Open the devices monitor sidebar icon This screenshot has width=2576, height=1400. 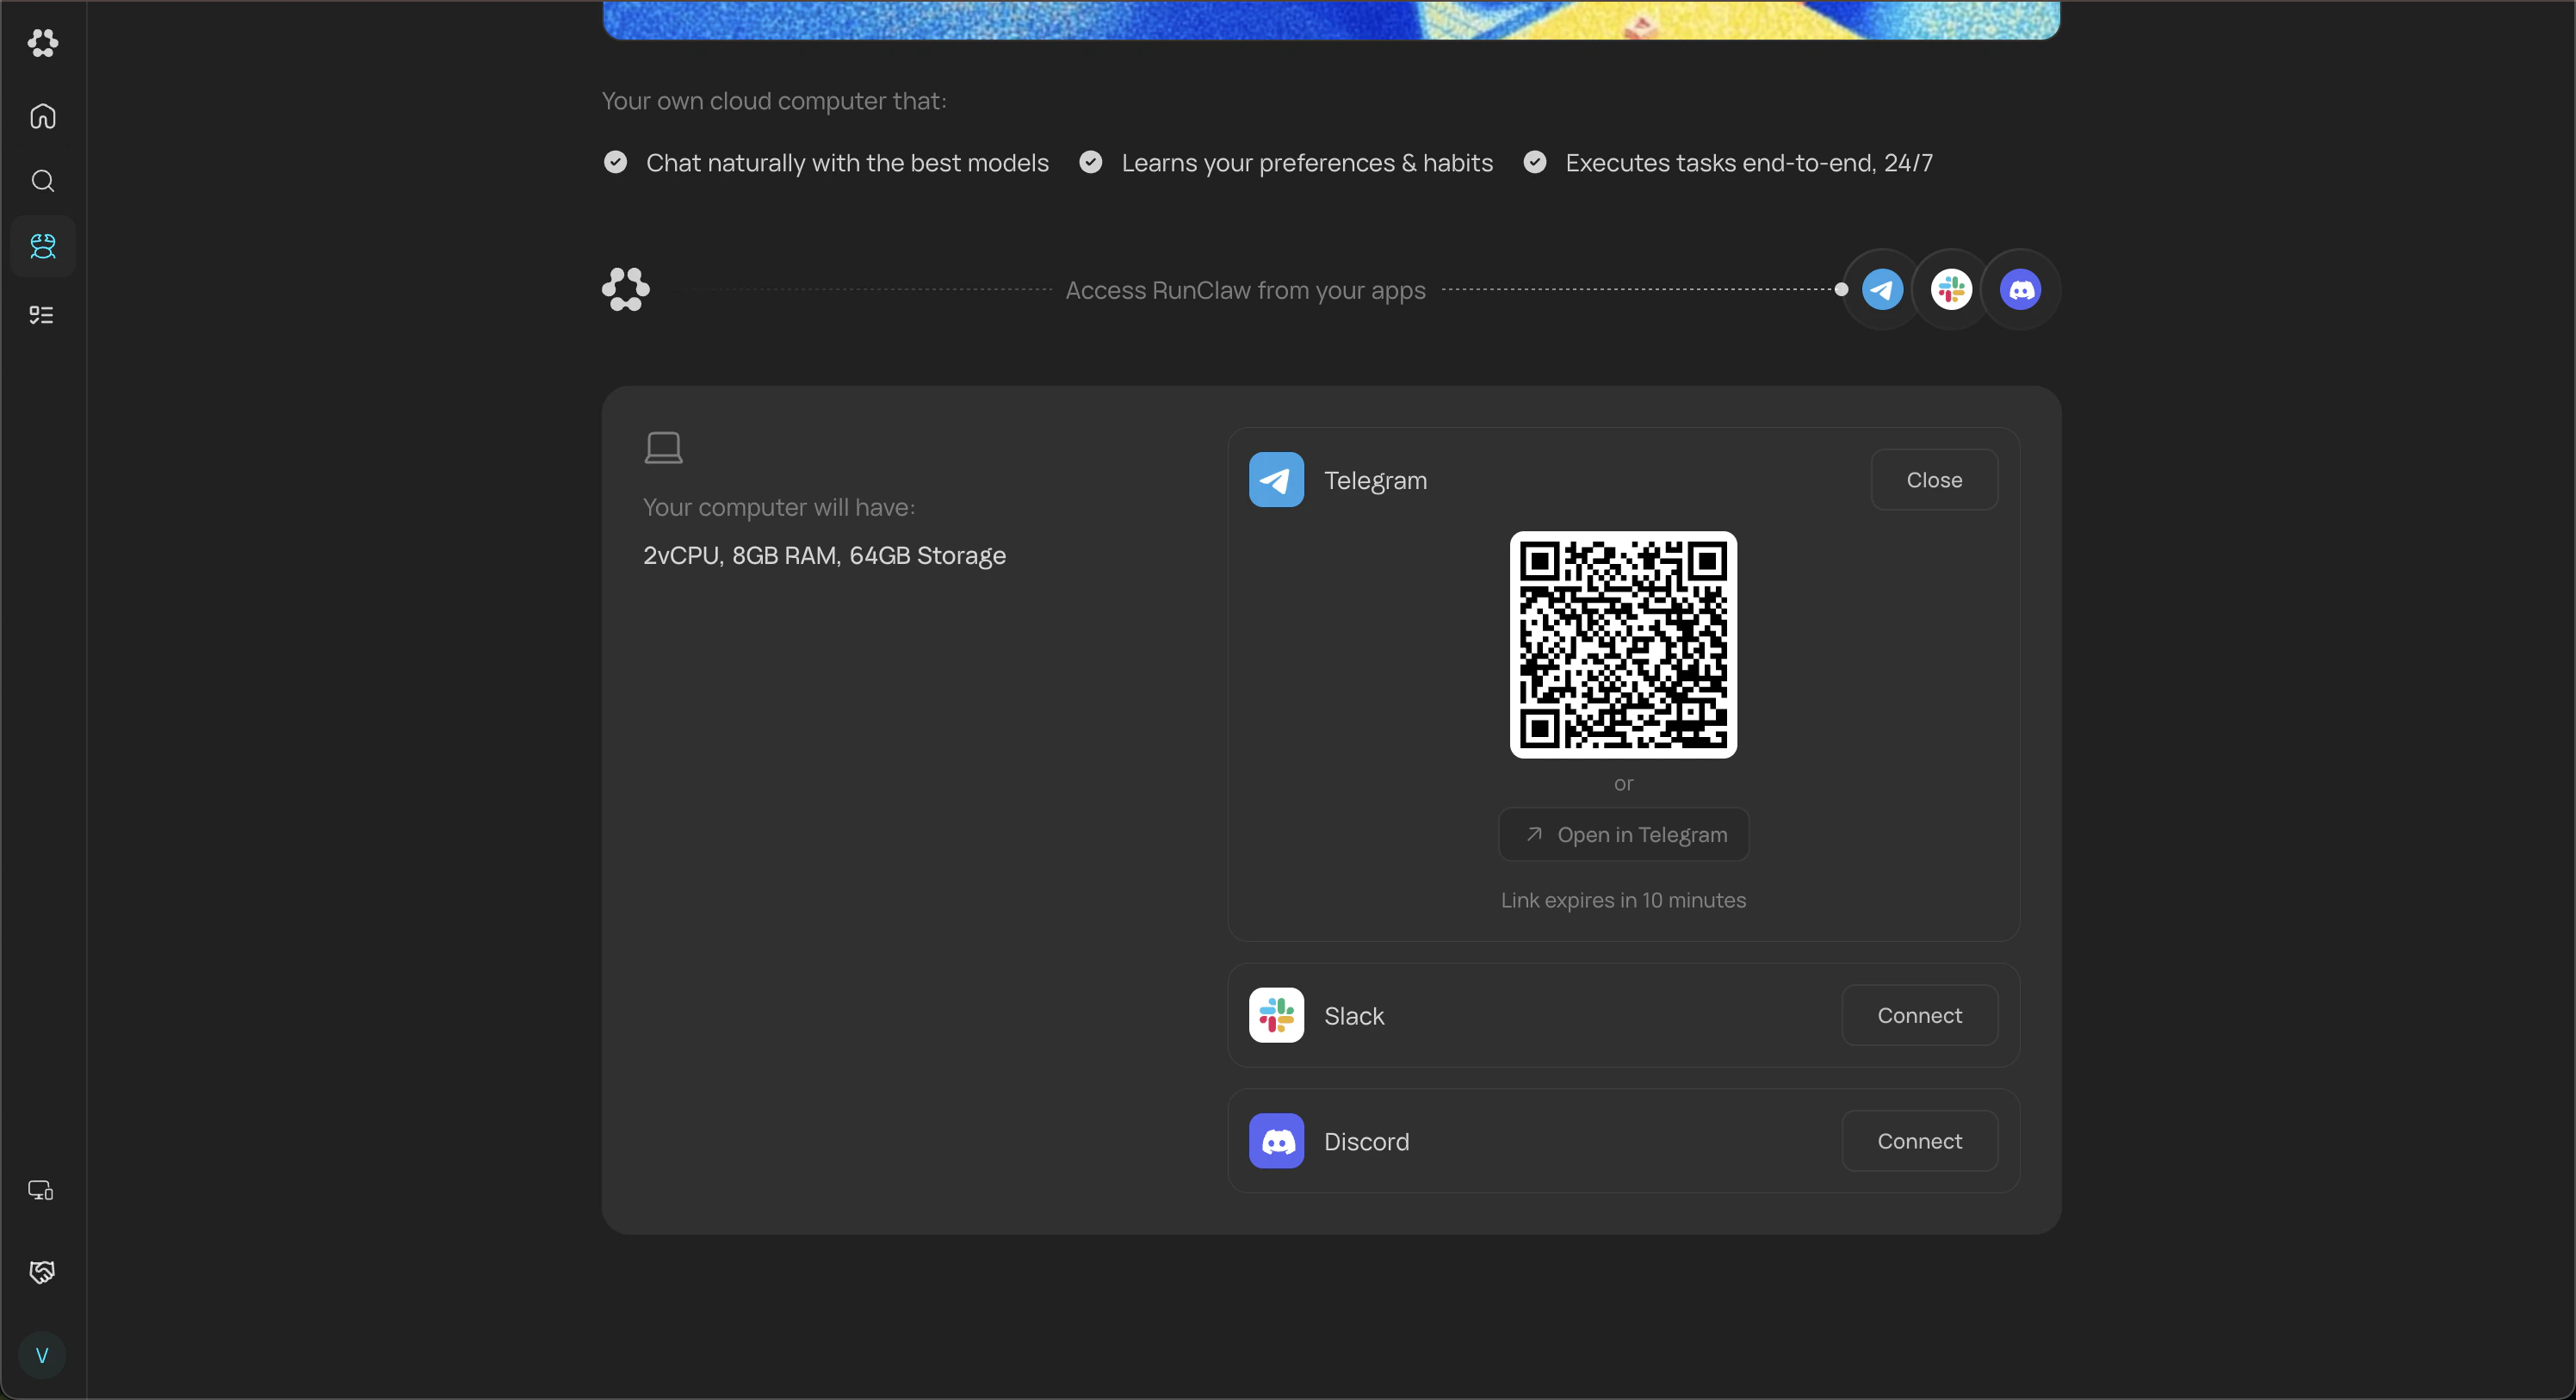coord(41,1190)
